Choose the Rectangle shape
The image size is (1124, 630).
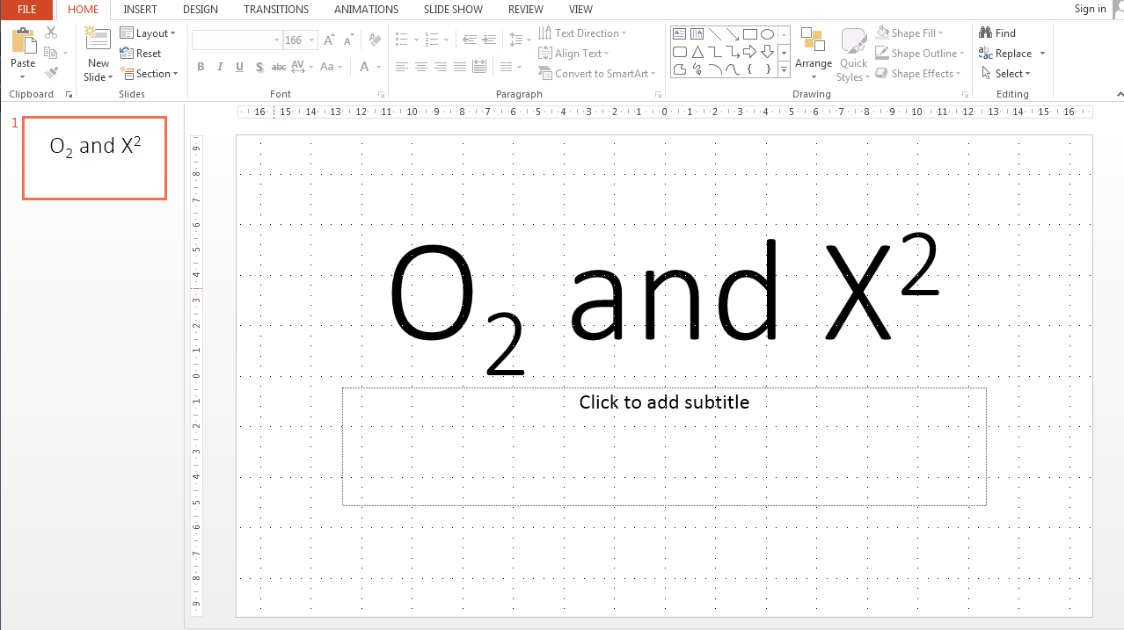[x=750, y=34]
